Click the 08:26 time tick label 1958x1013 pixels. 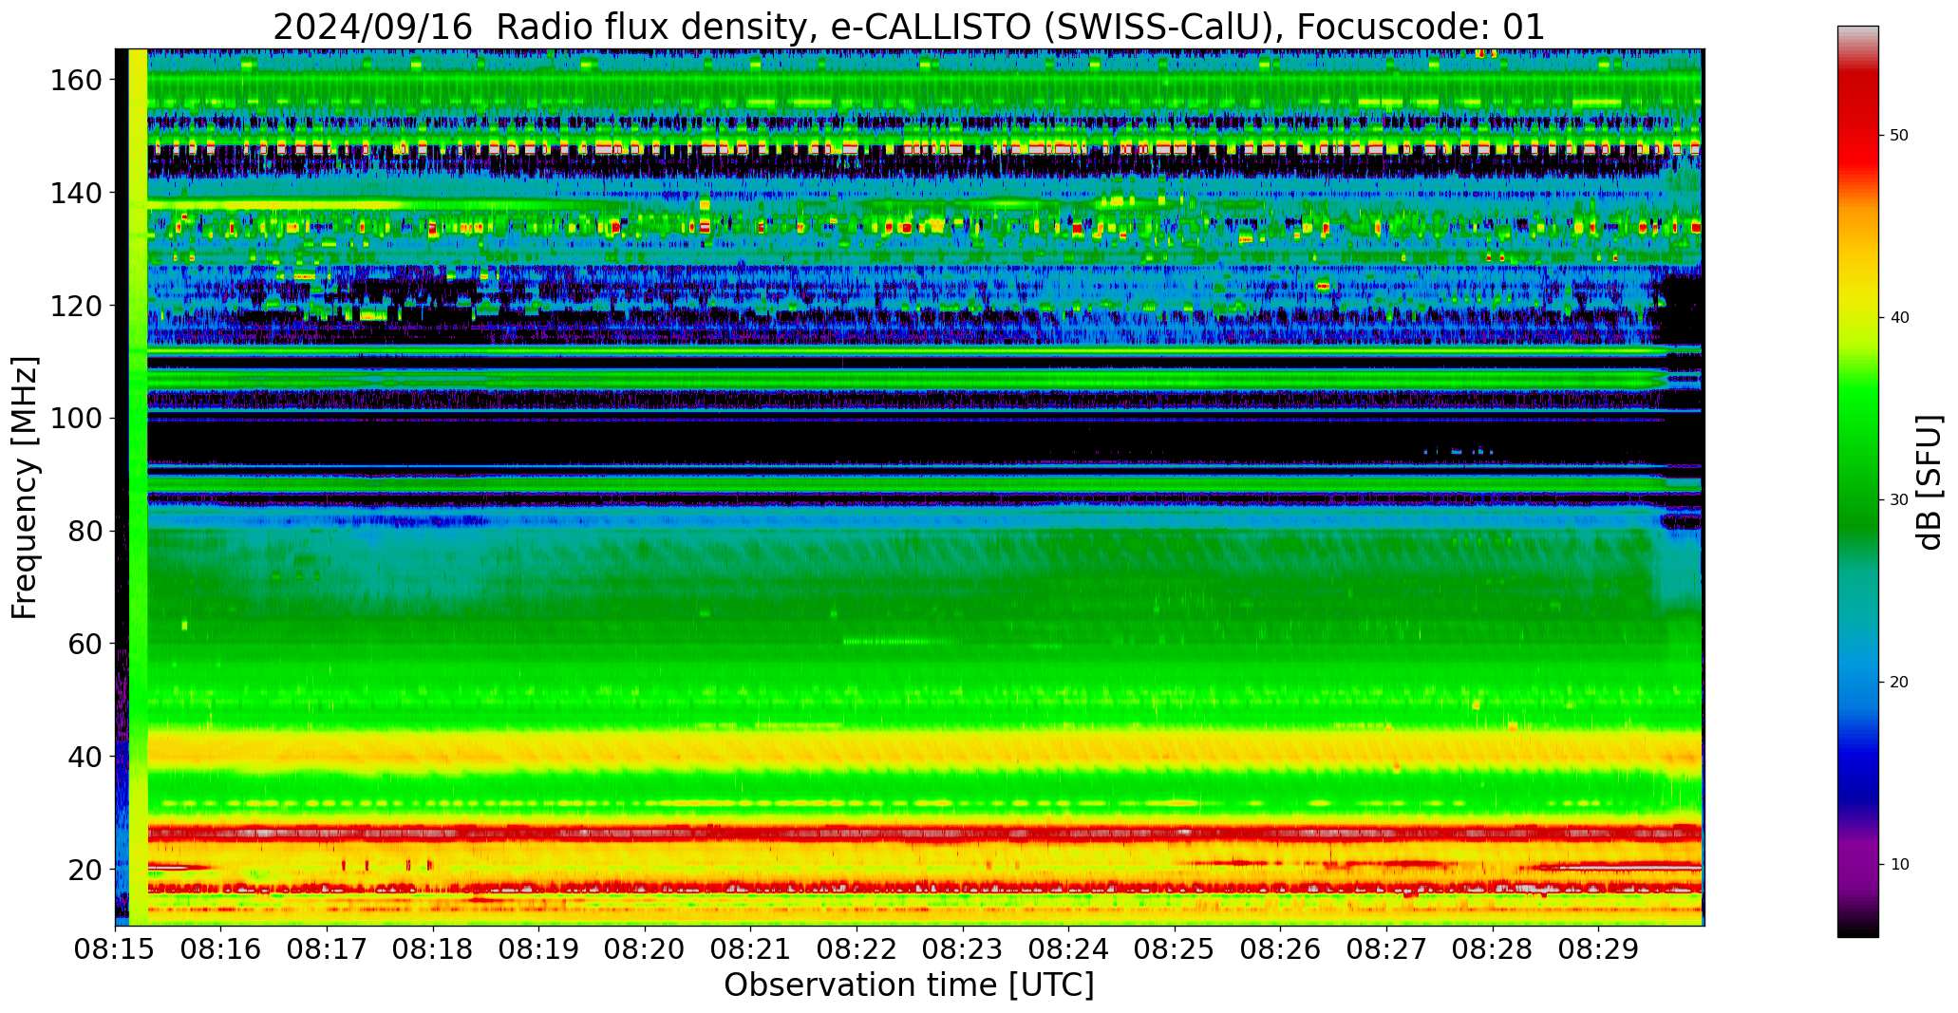click(x=1280, y=948)
